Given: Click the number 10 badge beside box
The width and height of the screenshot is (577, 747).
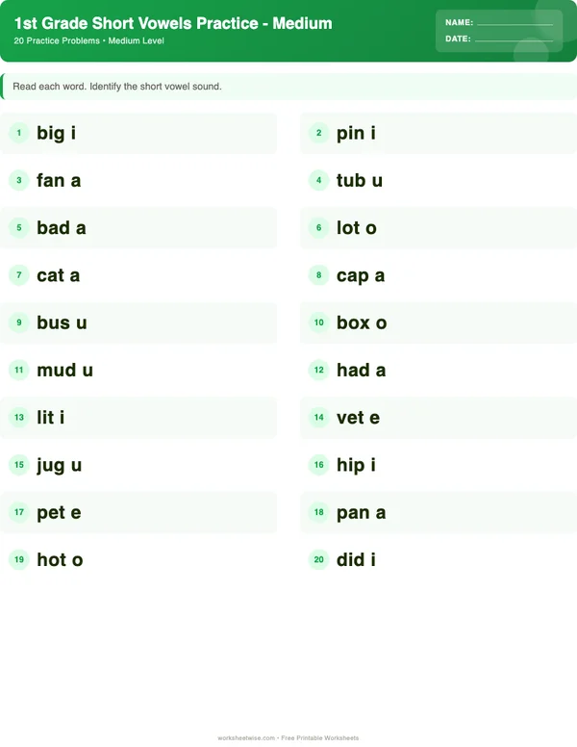Looking at the screenshot, I should 318,322.
